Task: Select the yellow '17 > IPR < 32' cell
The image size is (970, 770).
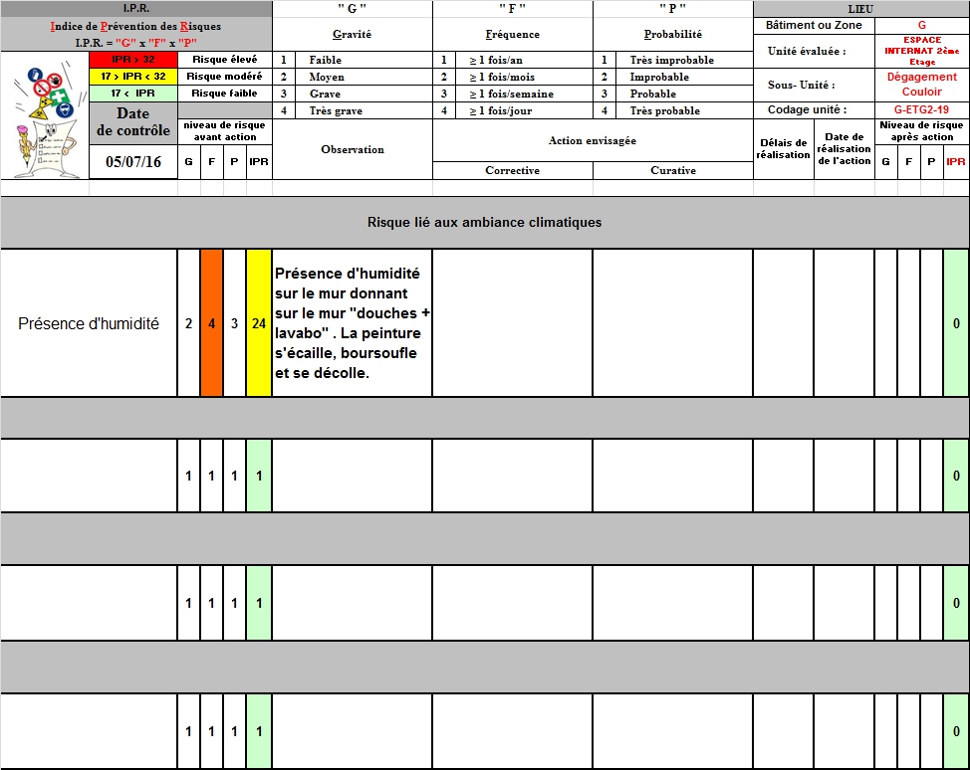Action: [x=132, y=77]
